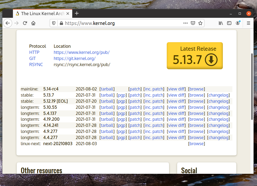Show tracking protection shield info
The image size is (257, 186).
pyautogui.click(x=54, y=23)
